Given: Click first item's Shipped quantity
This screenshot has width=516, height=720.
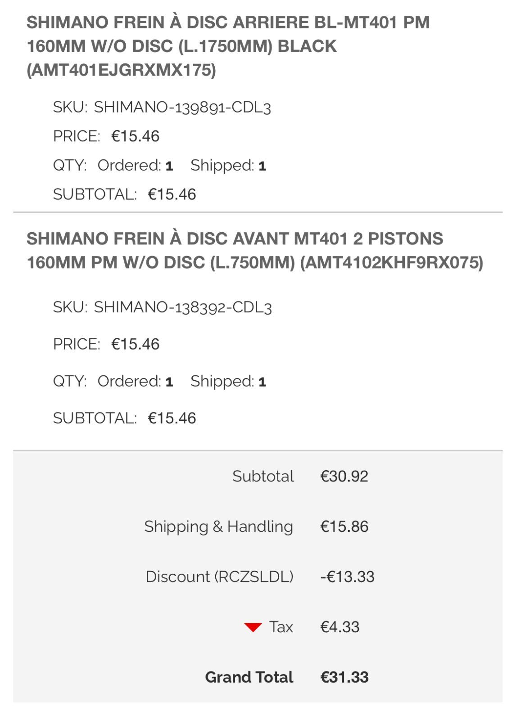Looking at the screenshot, I should (x=262, y=166).
